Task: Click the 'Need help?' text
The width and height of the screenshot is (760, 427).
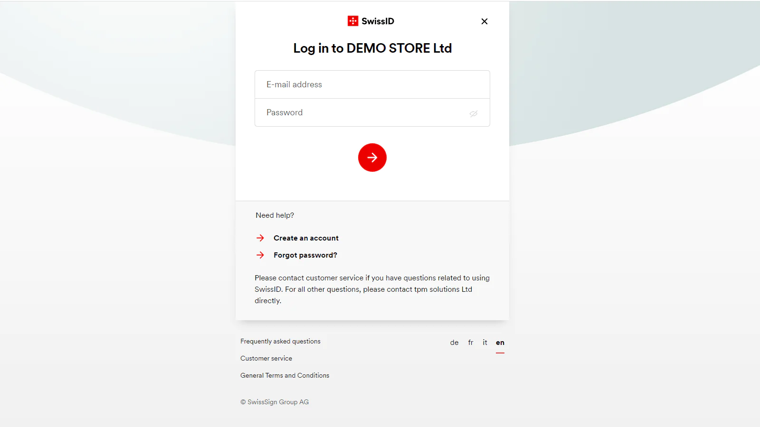Action: (x=275, y=215)
